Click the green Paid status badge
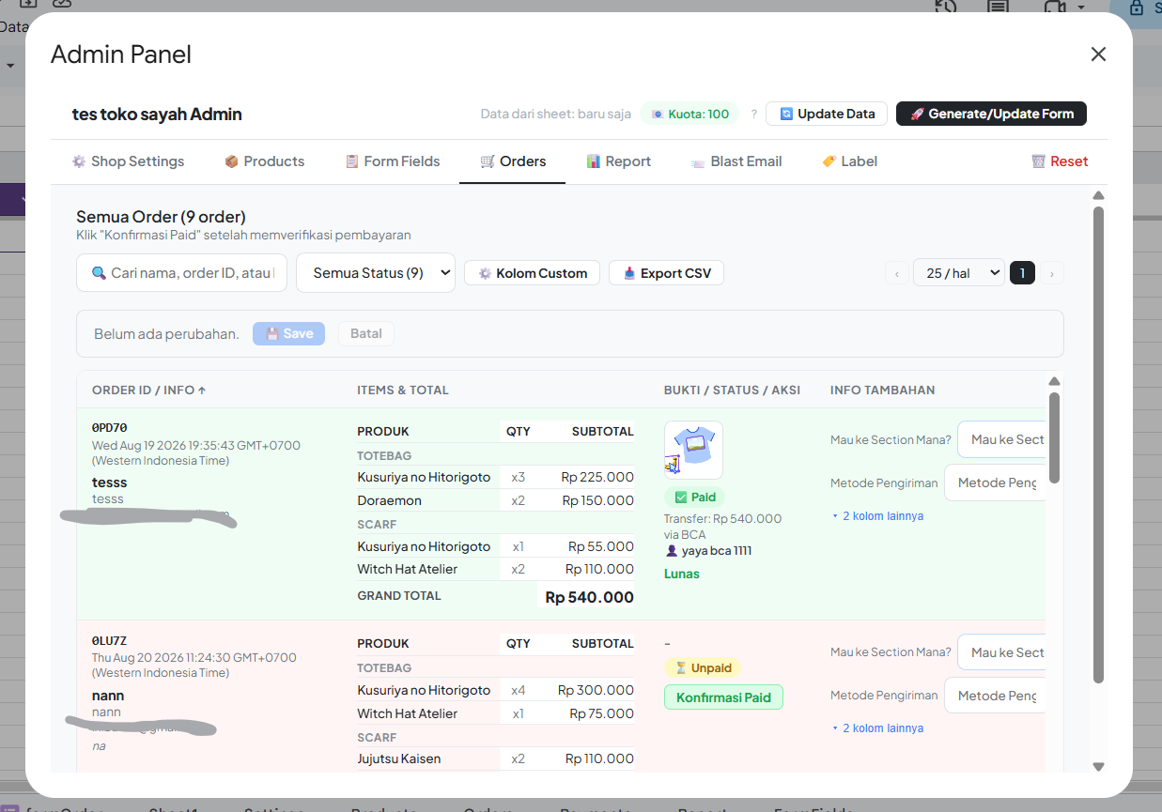Image resolution: width=1162 pixels, height=812 pixels. [694, 498]
